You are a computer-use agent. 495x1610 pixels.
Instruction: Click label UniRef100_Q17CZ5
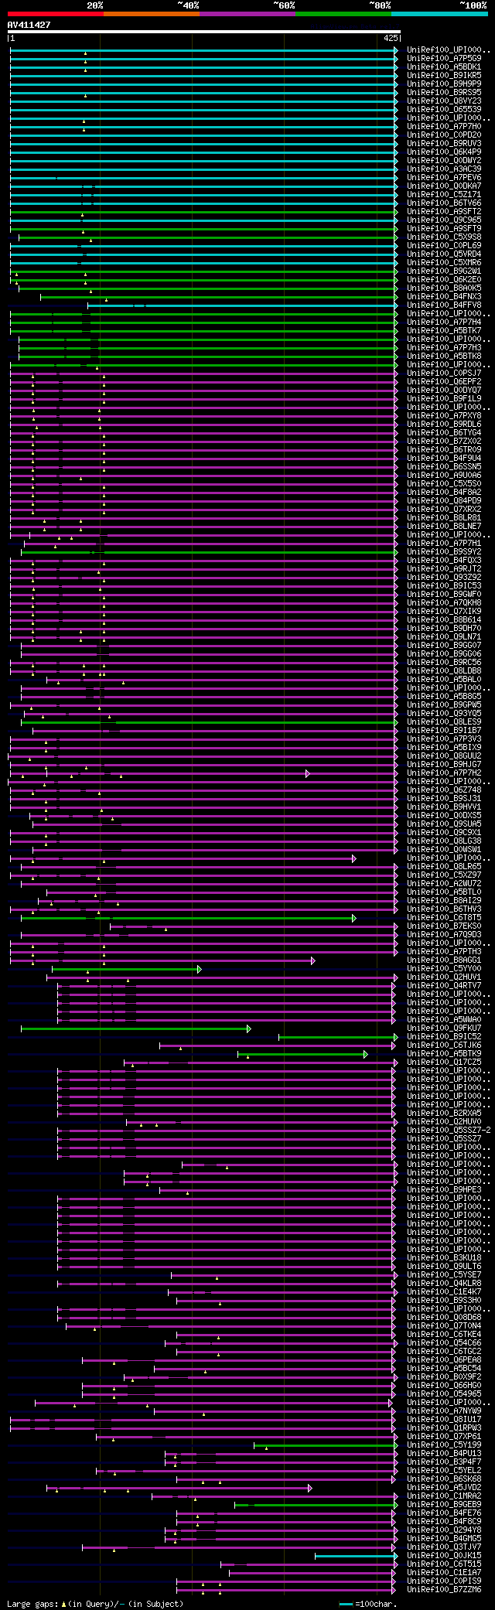(x=444, y=1062)
